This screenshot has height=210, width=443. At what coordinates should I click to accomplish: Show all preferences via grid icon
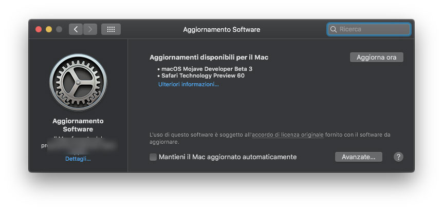(111, 29)
